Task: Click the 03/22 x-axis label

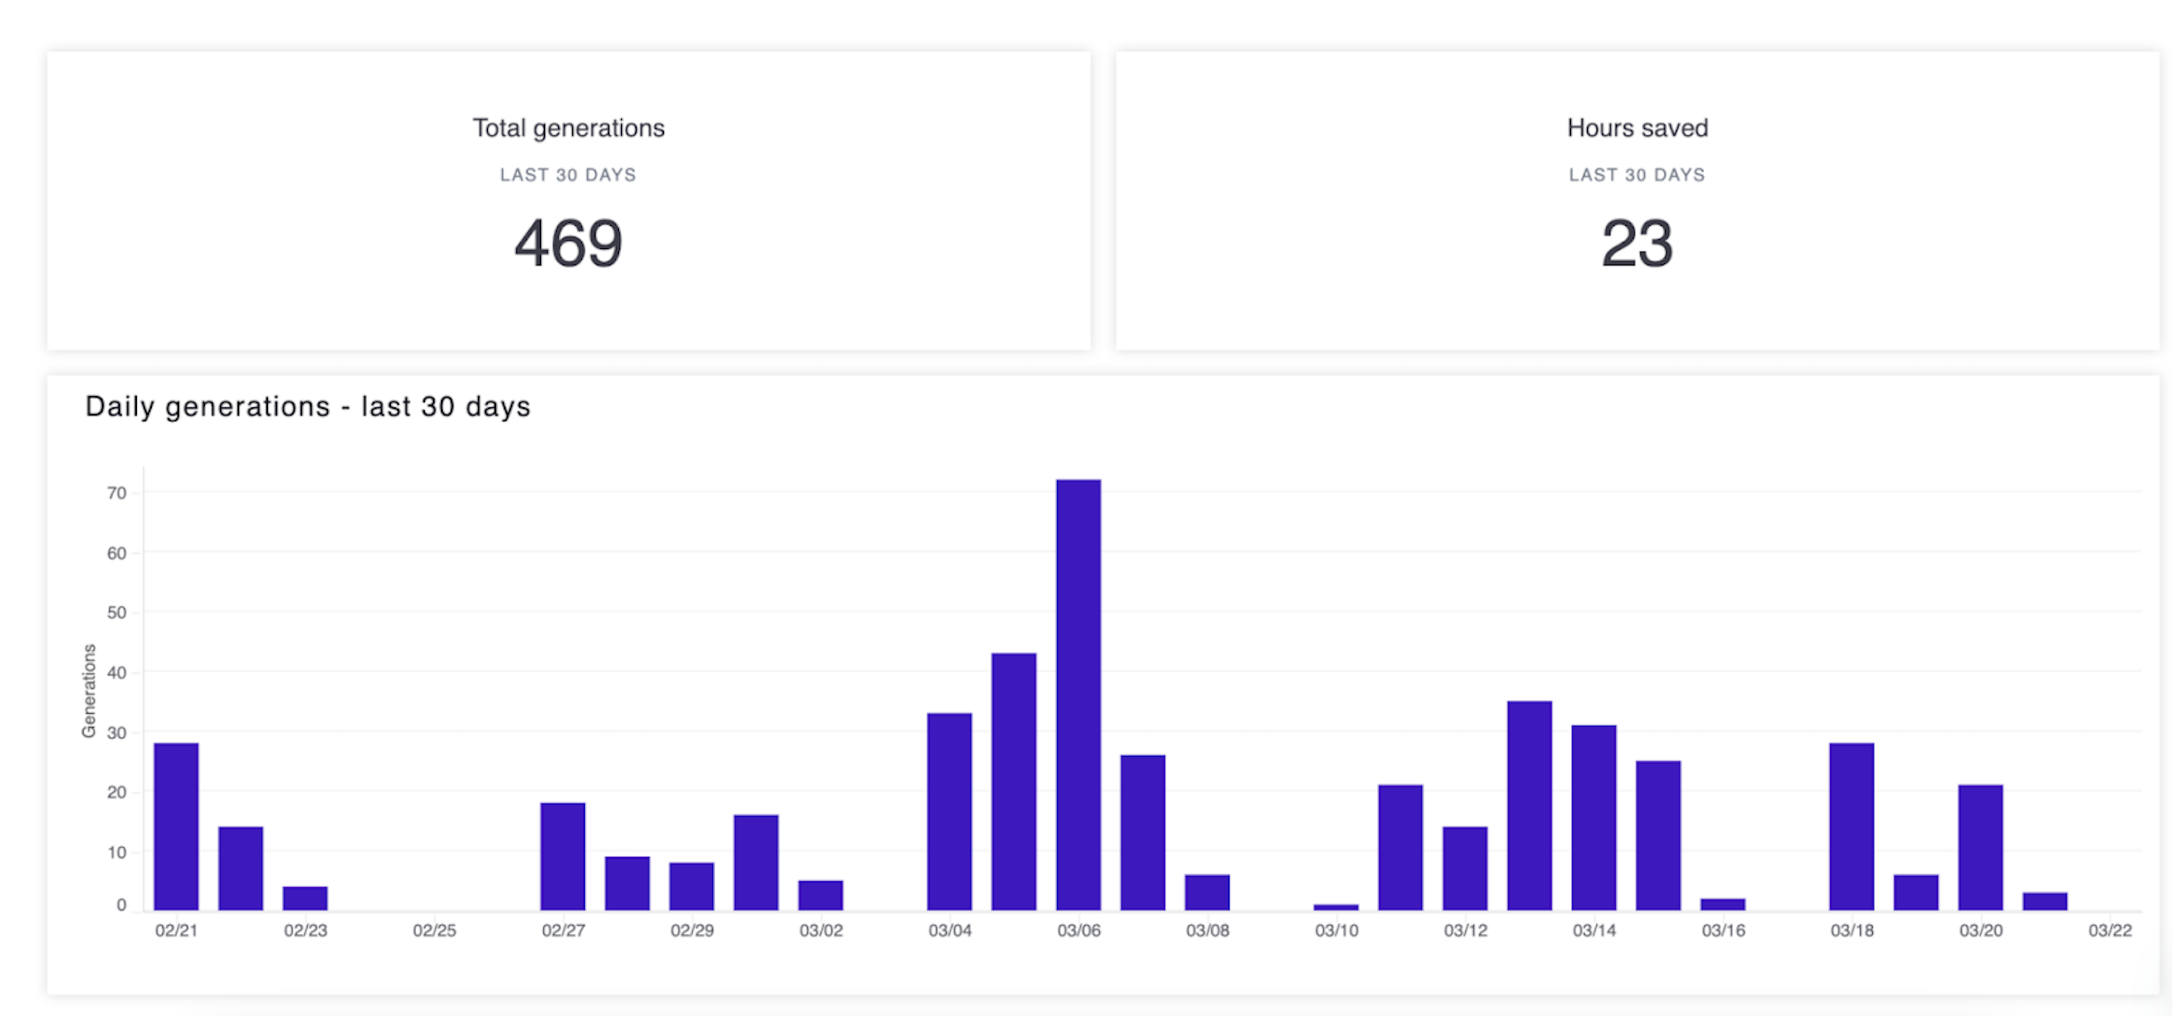Action: coord(2110,930)
